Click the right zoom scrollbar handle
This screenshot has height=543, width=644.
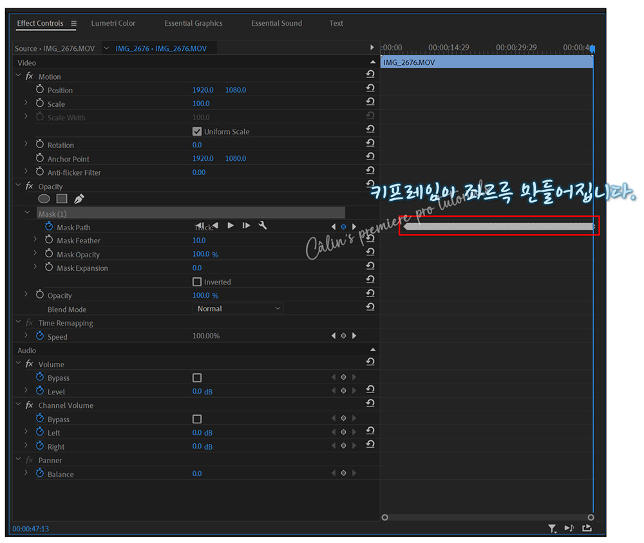591,517
